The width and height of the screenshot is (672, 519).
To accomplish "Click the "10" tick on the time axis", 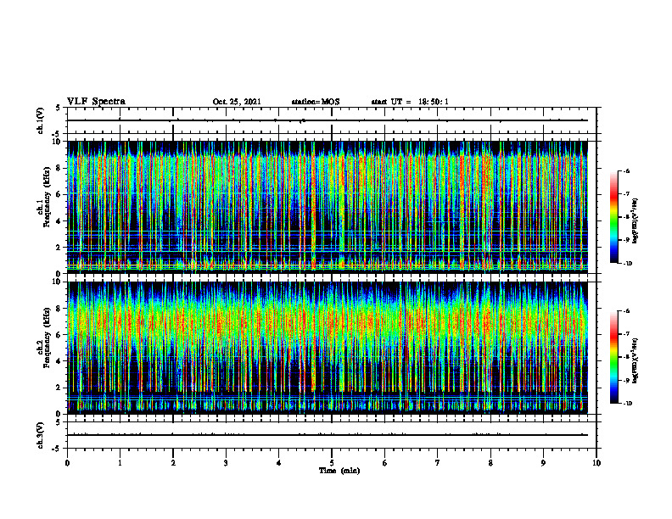I will [x=596, y=463].
